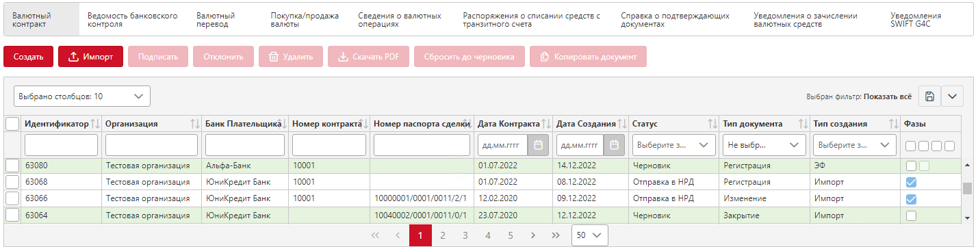Screen dimensions: 978x249
Task: Go to the last page double-arrow
Action: (556, 235)
